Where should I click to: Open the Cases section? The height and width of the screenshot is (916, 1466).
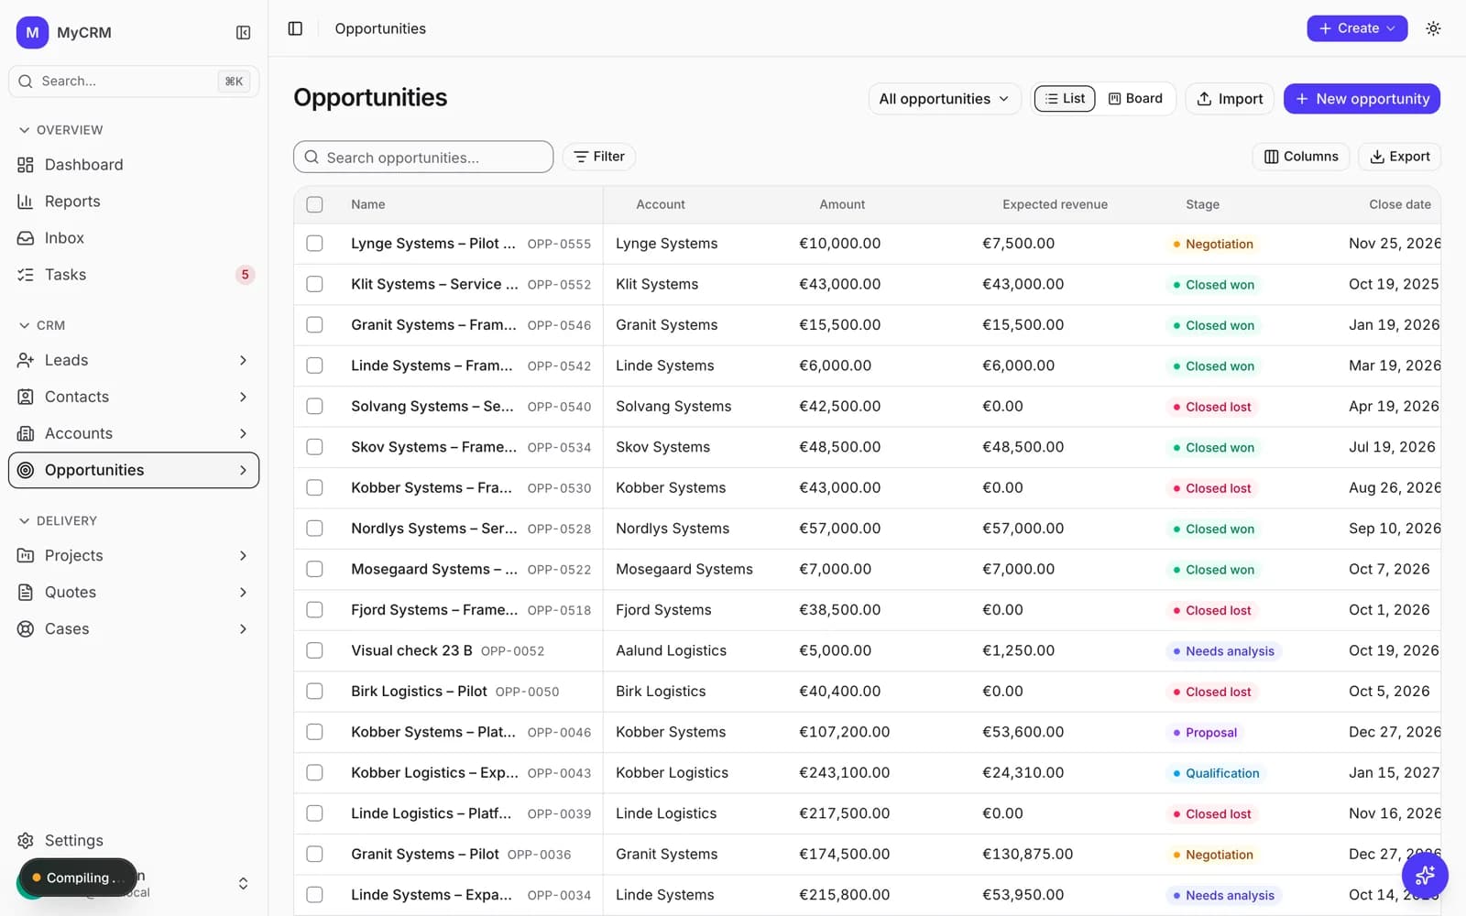[x=134, y=628]
